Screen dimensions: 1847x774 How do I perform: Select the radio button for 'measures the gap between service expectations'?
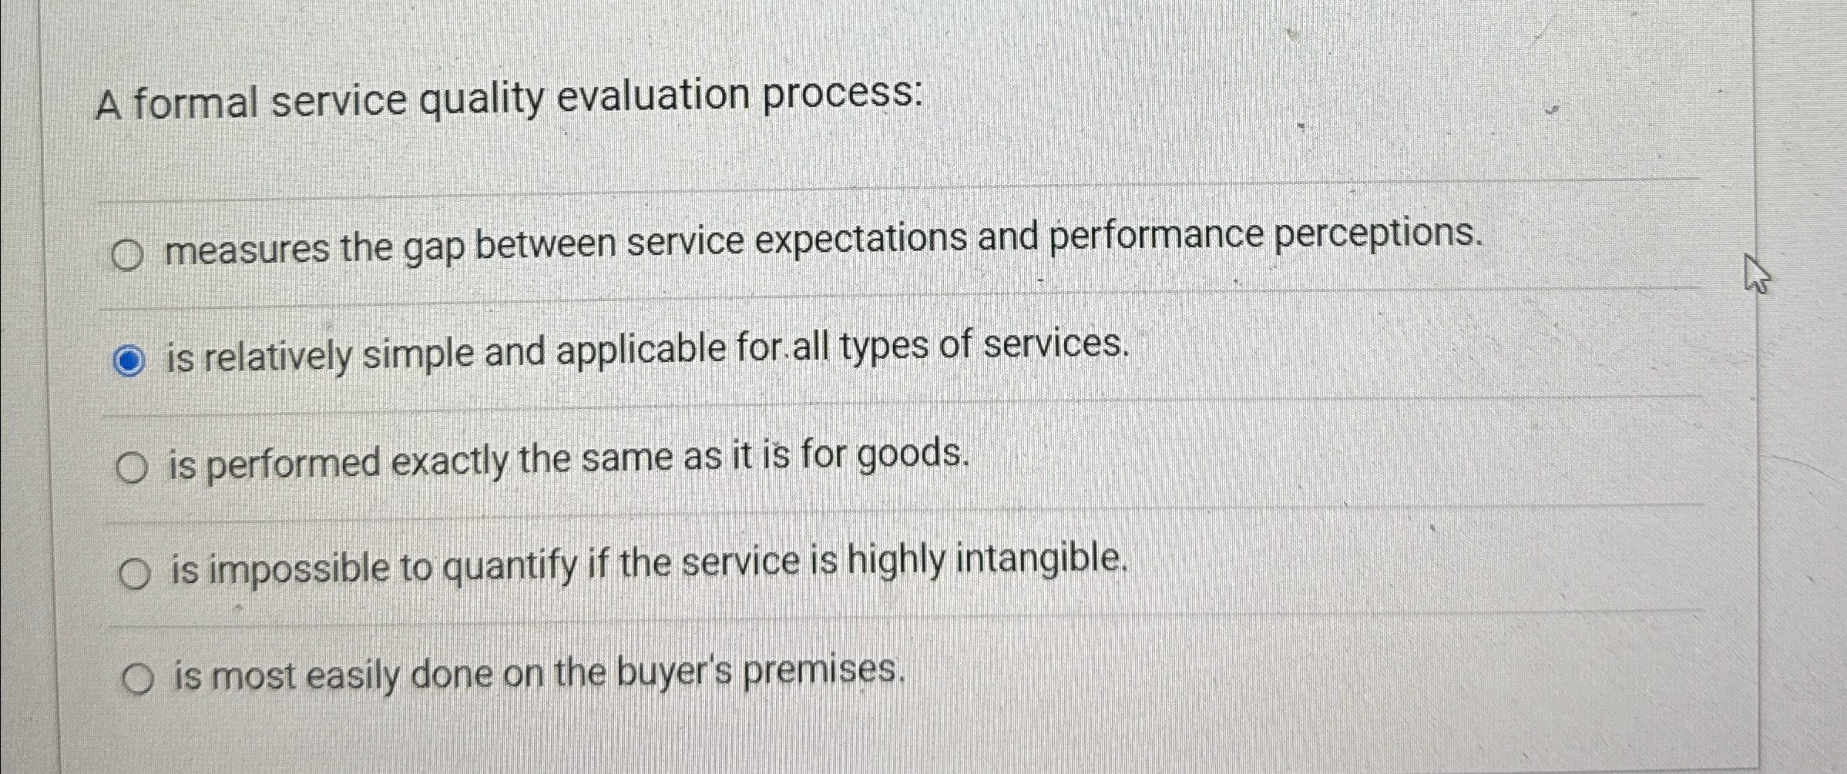[129, 254]
